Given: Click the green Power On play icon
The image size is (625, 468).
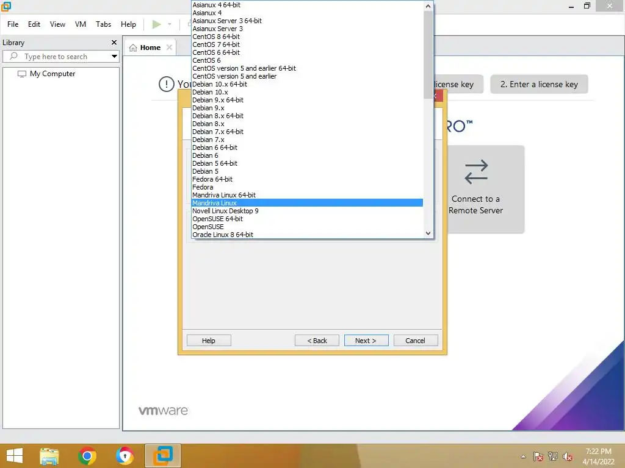Looking at the screenshot, I should (157, 24).
